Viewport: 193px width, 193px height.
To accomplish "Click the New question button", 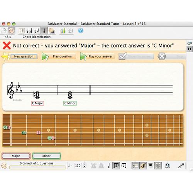I will [x=24, y=56].
